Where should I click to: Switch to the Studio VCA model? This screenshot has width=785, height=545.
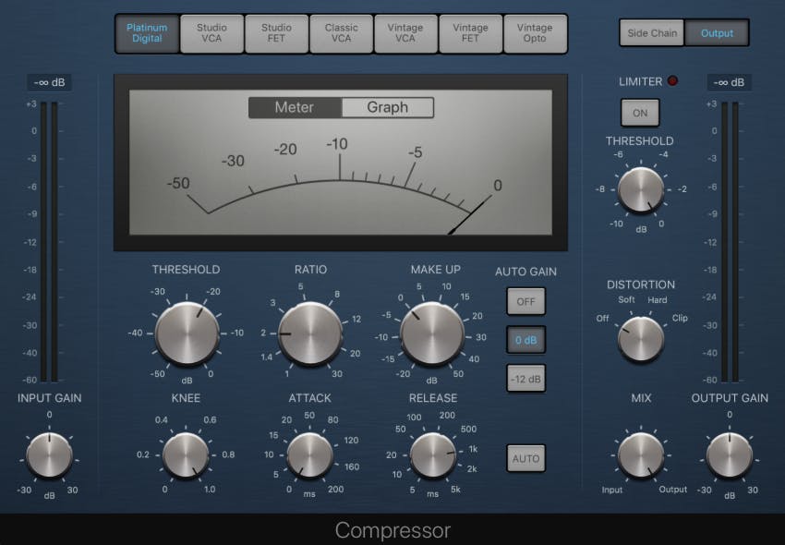click(x=211, y=33)
